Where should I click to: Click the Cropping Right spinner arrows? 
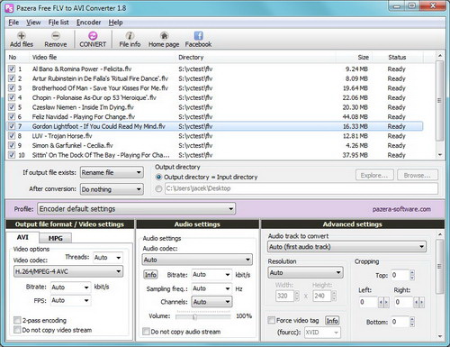point(418,302)
